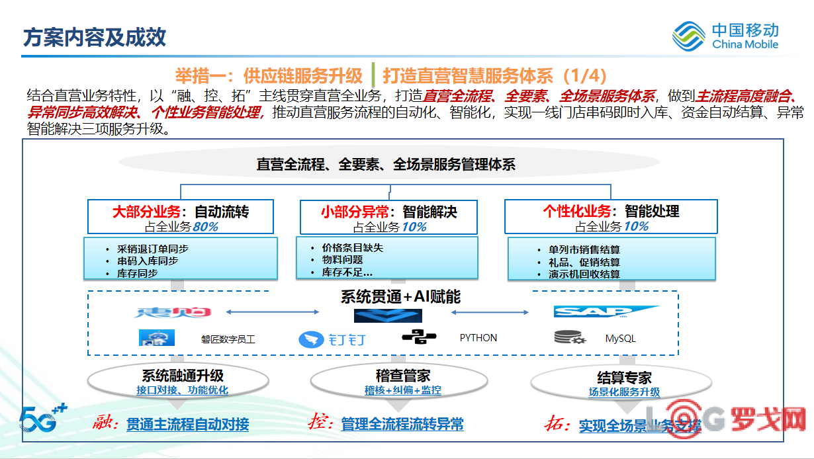Image resolution: width=814 pixels, height=459 pixels.
Task: Select the red character 拓 at bottom
Action: click(555, 424)
